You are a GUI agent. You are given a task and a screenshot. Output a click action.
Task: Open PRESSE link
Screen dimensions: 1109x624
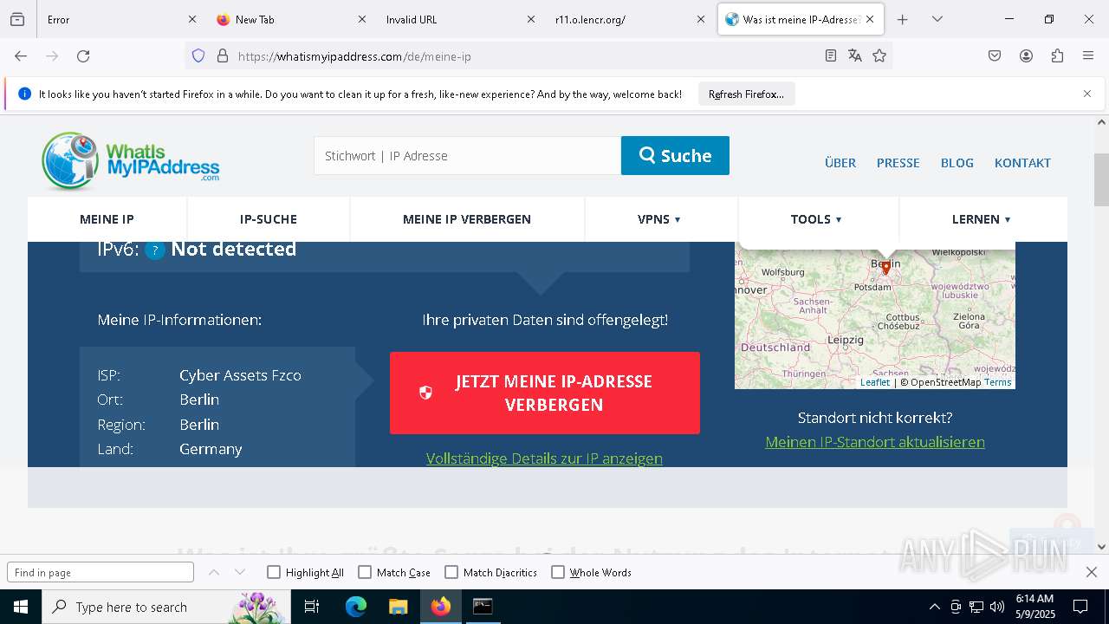coord(898,163)
